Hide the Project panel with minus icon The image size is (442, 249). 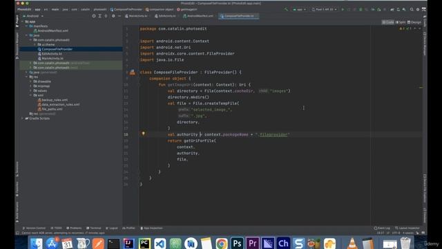(x=119, y=16)
